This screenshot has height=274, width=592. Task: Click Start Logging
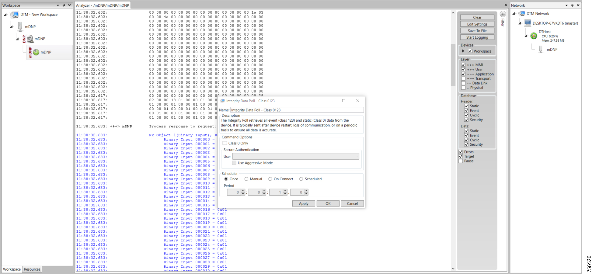(x=477, y=37)
